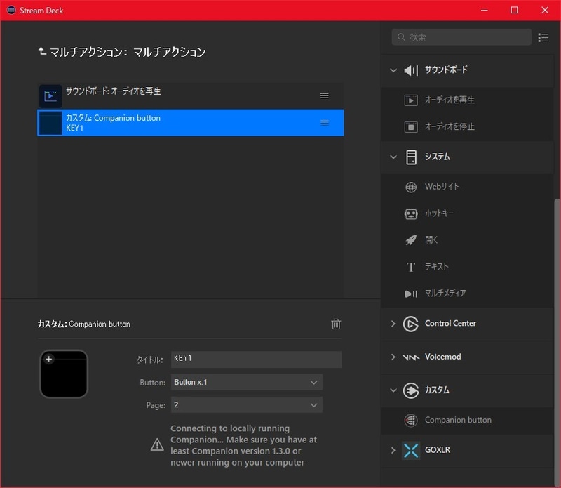Click the 検索 search field

point(459,37)
